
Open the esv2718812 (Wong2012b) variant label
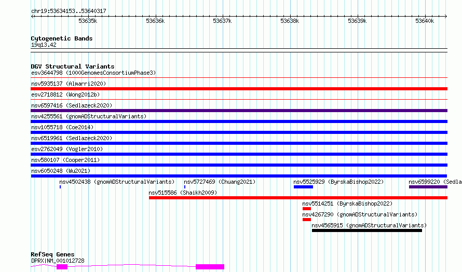65,94
